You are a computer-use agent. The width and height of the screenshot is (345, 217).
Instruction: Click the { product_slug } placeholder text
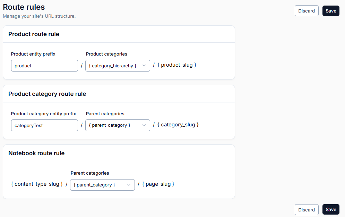pyautogui.click(x=177, y=65)
